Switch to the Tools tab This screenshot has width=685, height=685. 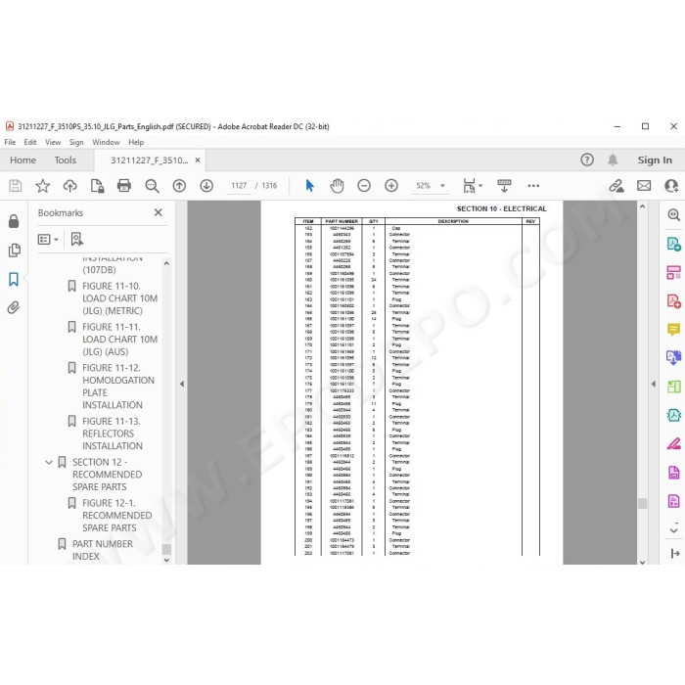[x=66, y=160]
